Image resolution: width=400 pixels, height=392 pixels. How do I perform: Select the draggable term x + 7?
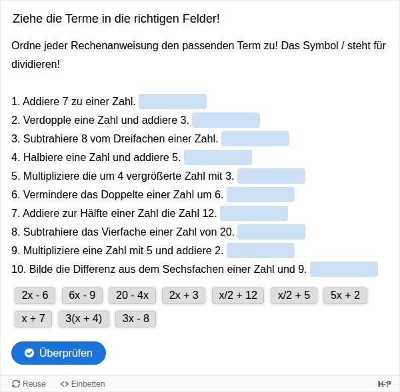tap(33, 319)
